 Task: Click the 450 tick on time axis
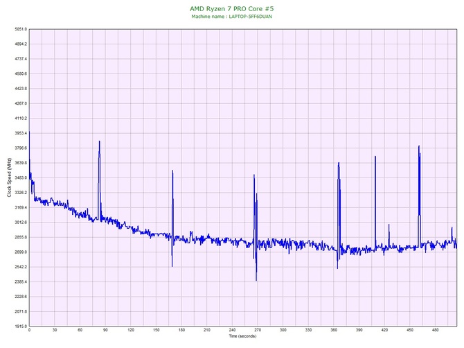410,330
